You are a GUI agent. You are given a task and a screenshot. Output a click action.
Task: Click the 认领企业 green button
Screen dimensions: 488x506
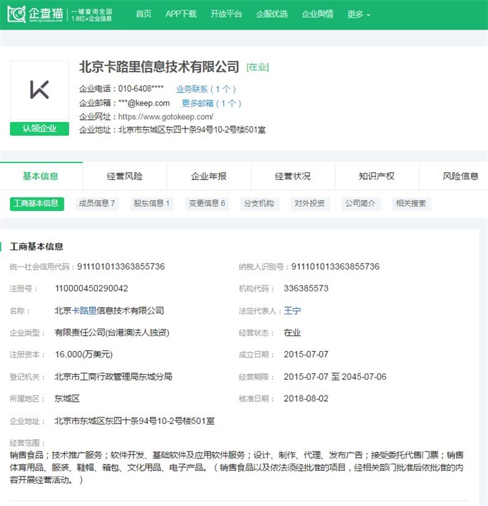coord(39,129)
